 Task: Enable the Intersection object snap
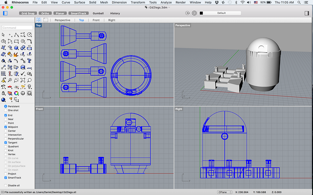5,135
